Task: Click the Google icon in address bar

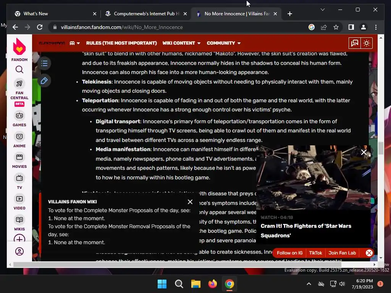Action: pos(312,27)
